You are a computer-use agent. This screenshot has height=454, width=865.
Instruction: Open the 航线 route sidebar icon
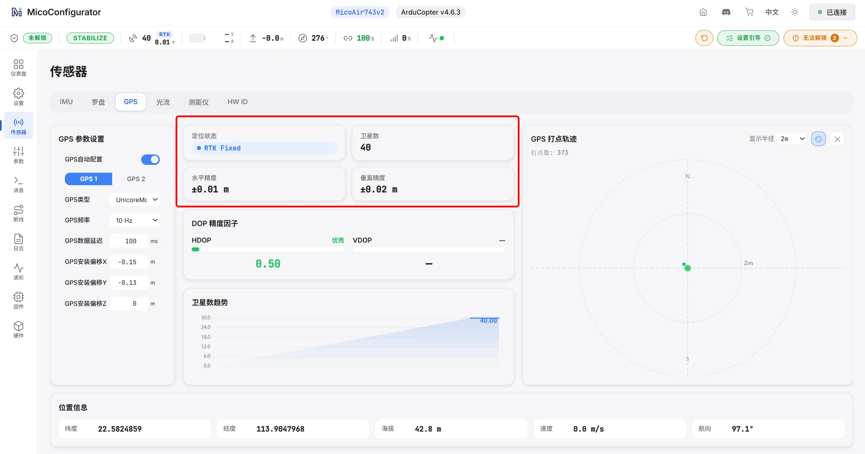18,213
